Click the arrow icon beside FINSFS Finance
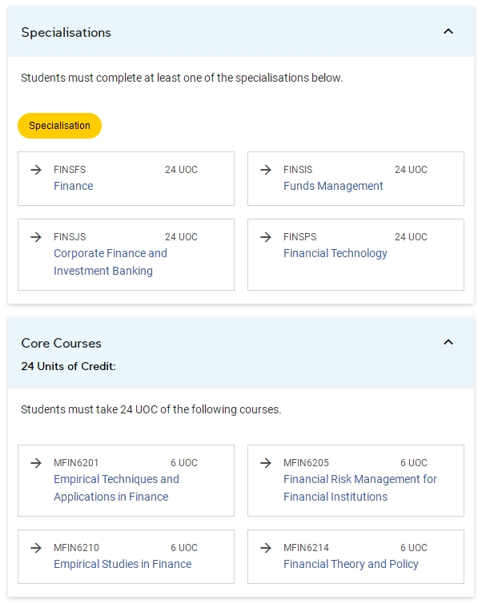 (x=36, y=170)
